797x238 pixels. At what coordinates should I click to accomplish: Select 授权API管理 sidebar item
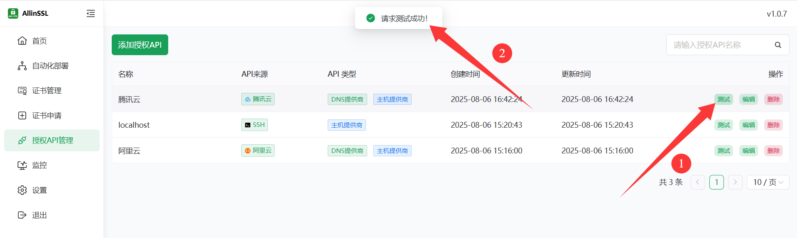pos(52,140)
